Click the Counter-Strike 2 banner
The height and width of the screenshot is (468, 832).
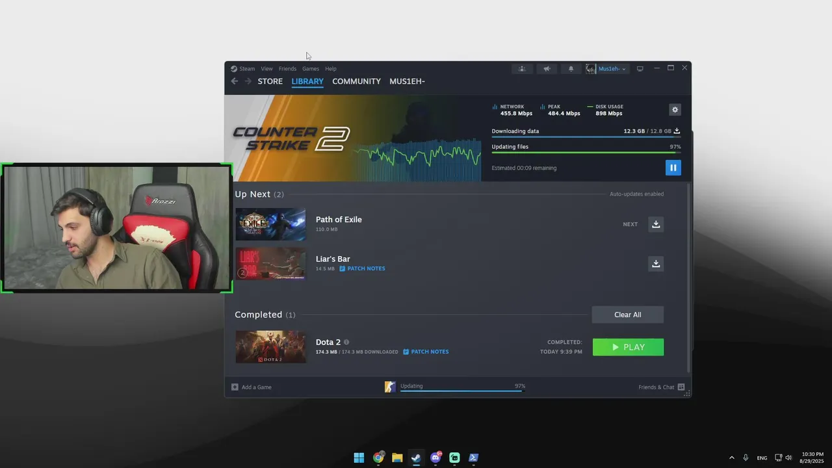[353, 138]
